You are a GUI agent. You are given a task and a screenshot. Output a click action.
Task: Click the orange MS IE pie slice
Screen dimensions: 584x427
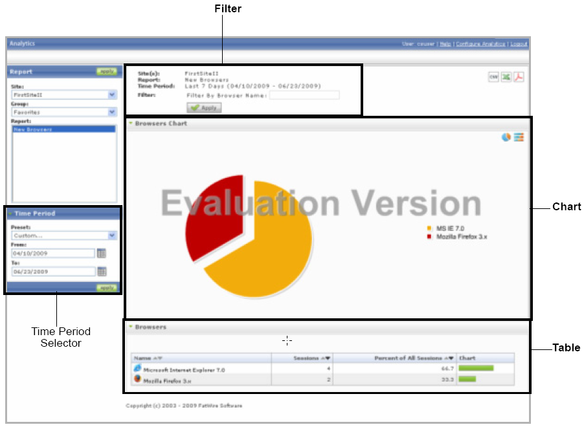(268, 250)
